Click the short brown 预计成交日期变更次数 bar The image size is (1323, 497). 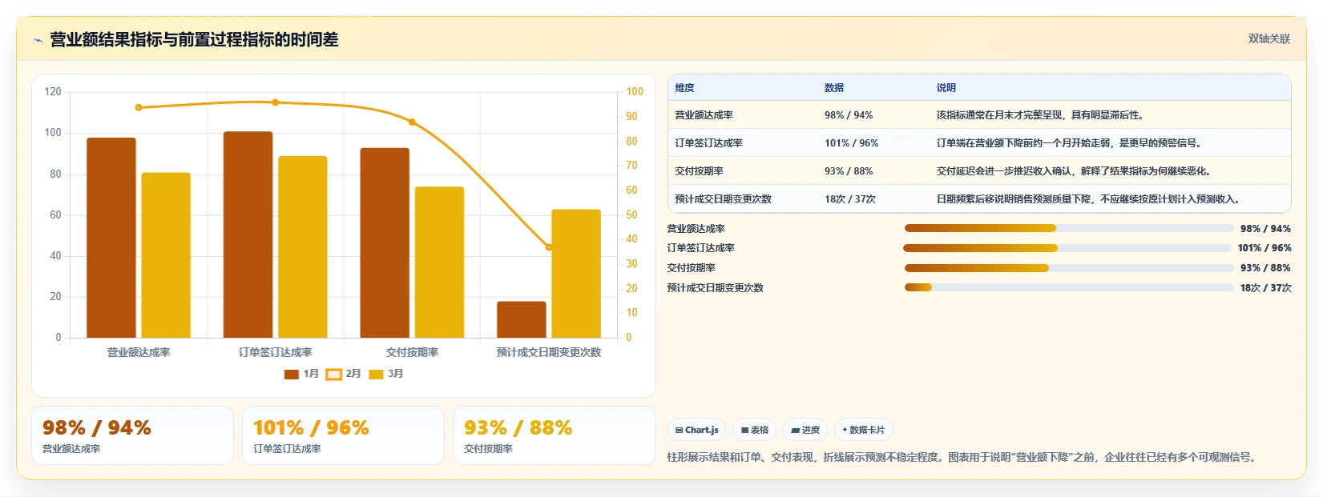(522, 319)
